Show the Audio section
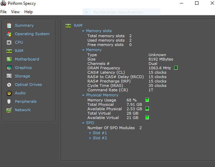The image size is (215, 167). (20, 93)
